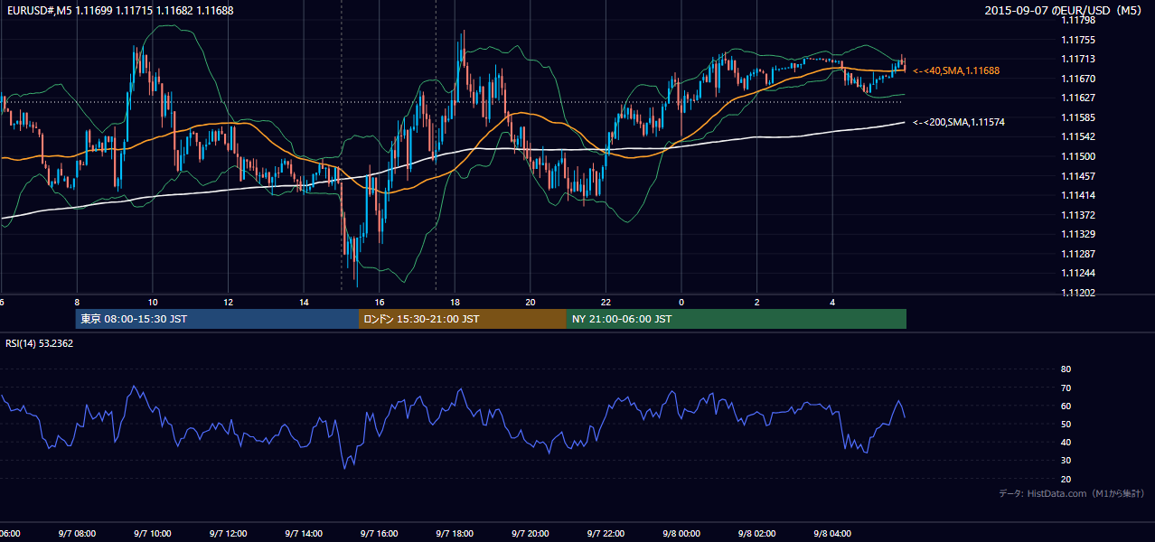1155x542 pixels.
Task: Click price axis label 1.11244
Action: [1077, 273]
